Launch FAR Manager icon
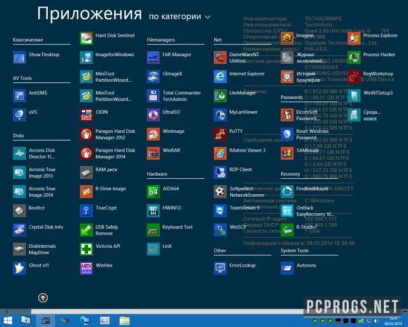 pyautogui.click(x=153, y=57)
